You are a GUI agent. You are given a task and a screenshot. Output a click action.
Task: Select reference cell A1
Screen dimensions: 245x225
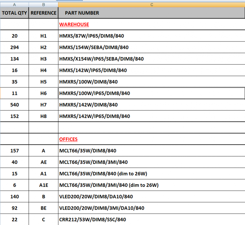[x=43, y=173]
